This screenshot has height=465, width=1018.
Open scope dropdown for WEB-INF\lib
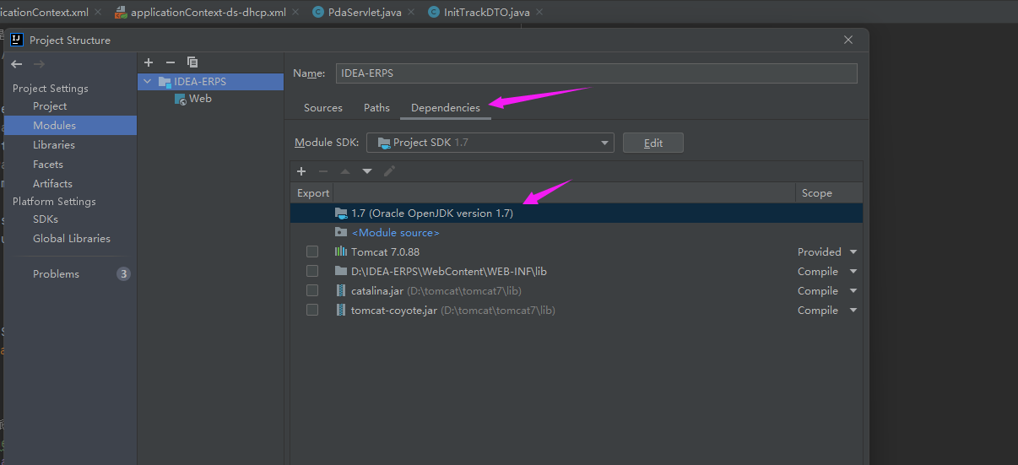click(x=853, y=272)
